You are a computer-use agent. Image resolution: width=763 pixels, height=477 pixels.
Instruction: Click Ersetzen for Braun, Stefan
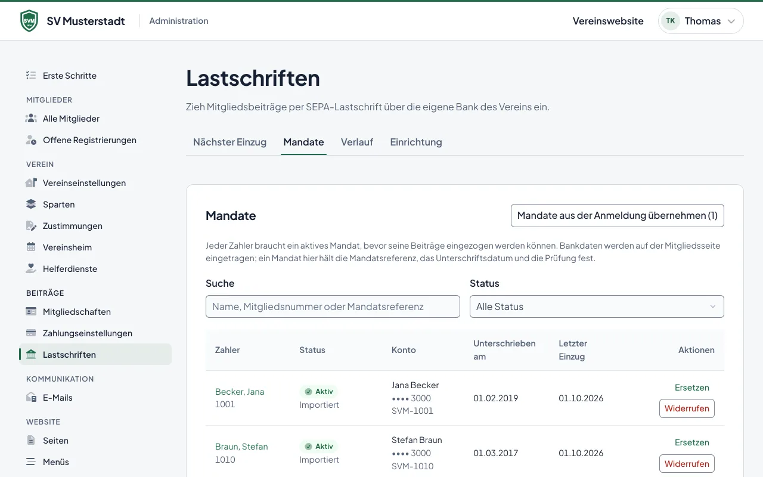point(692,442)
